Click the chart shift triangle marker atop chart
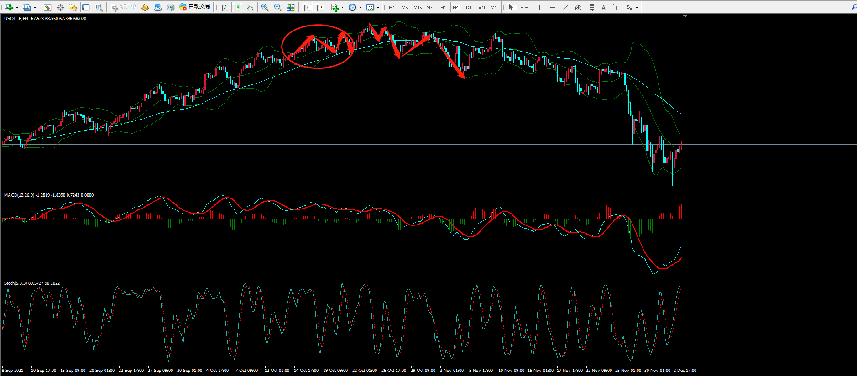 [x=685, y=16]
